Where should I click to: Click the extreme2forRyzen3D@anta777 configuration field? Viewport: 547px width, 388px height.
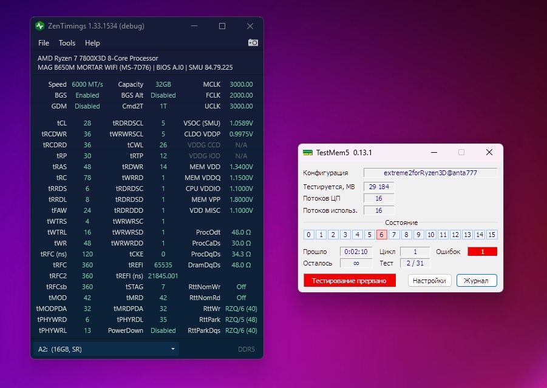tap(430, 173)
